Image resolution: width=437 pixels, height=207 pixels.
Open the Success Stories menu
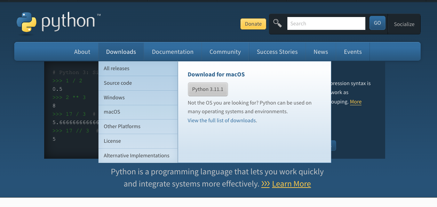[x=277, y=52]
